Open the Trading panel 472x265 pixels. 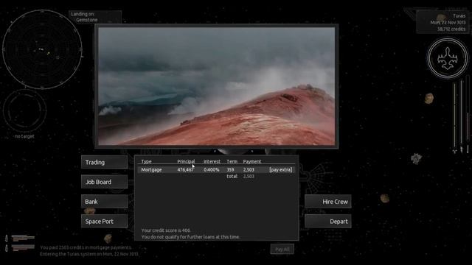104,162
